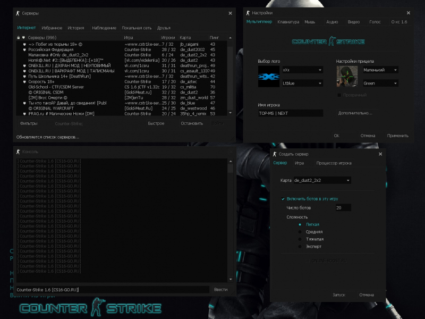Toggle the ONLINE-BOOST.RU checkbox

308,261
